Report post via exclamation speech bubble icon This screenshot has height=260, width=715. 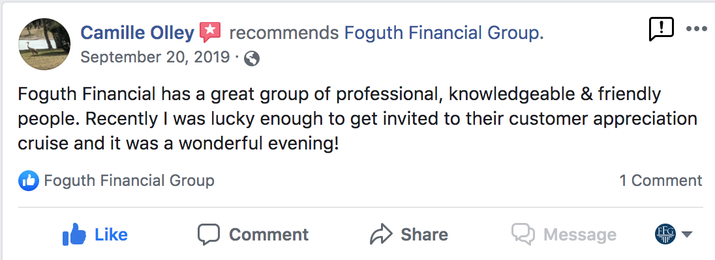point(661,29)
